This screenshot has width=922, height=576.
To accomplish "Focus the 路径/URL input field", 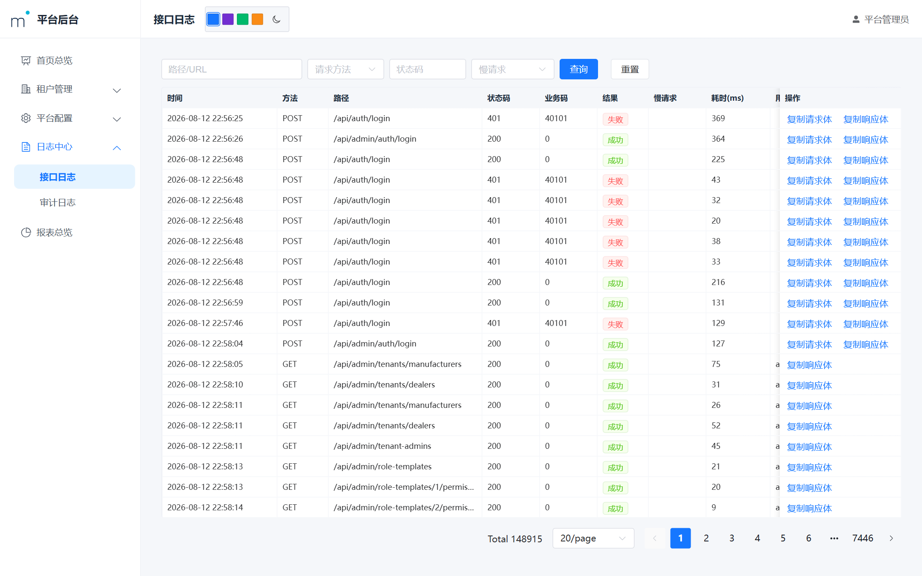I will (x=231, y=69).
